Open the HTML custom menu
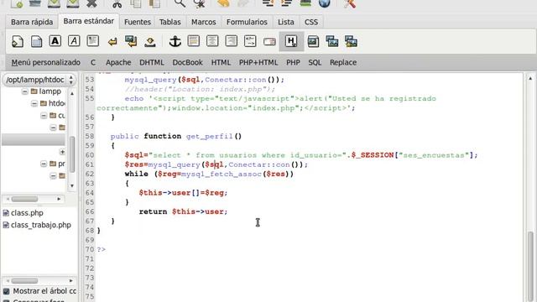537x302 pixels. click(x=221, y=62)
